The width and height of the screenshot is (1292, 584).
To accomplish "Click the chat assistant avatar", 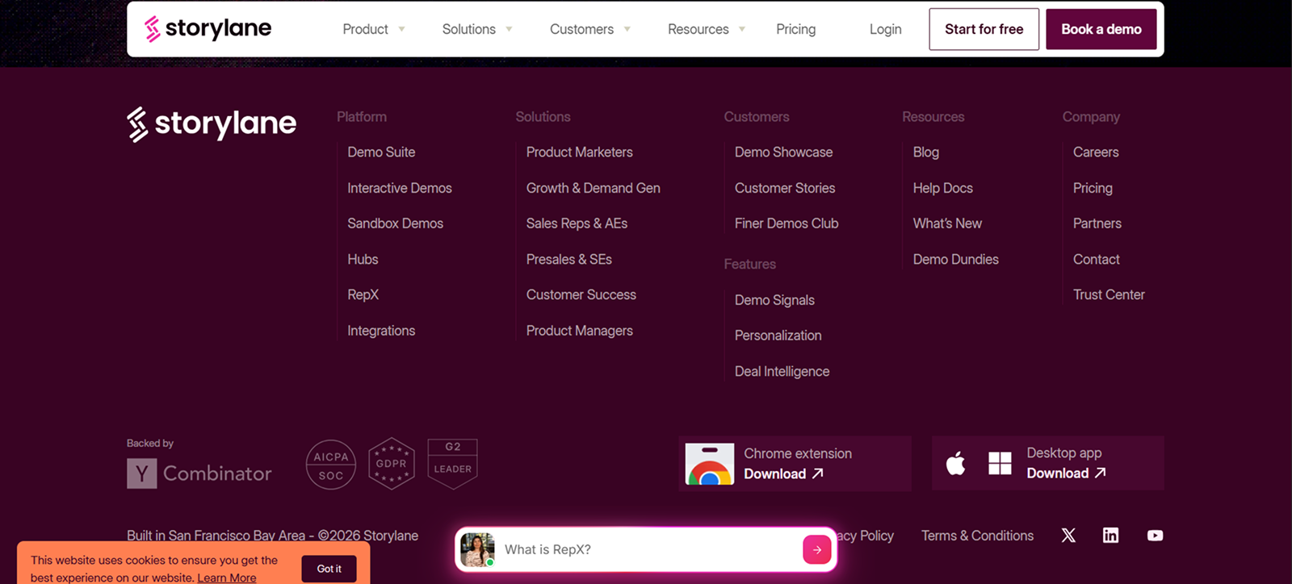I will [476, 550].
